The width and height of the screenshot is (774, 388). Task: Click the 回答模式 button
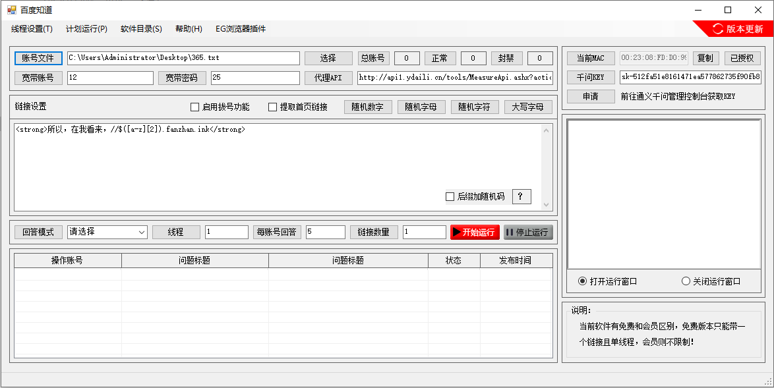[x=38, y=232]
